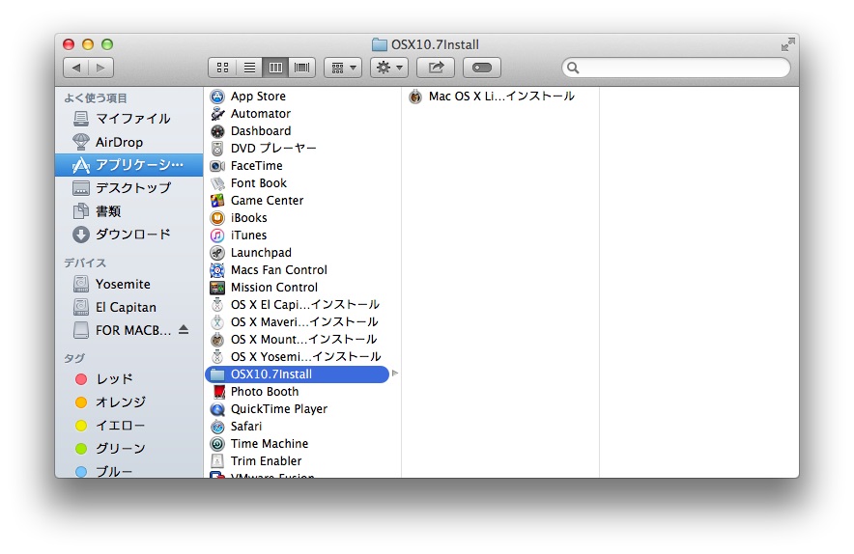
Task: Open 書類 in the sidebar
Action: (129, 211)
